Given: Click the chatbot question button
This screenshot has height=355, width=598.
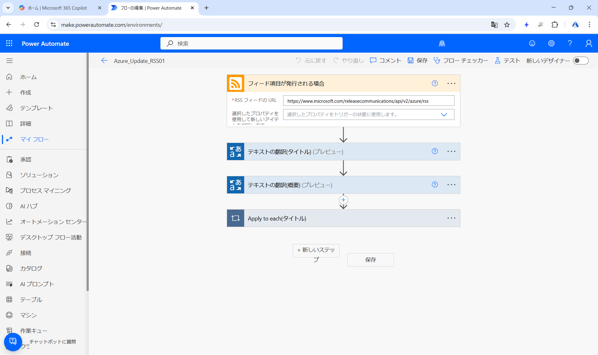Looking at the screenshot, I should pyautogui.click(x=13, y=342).
